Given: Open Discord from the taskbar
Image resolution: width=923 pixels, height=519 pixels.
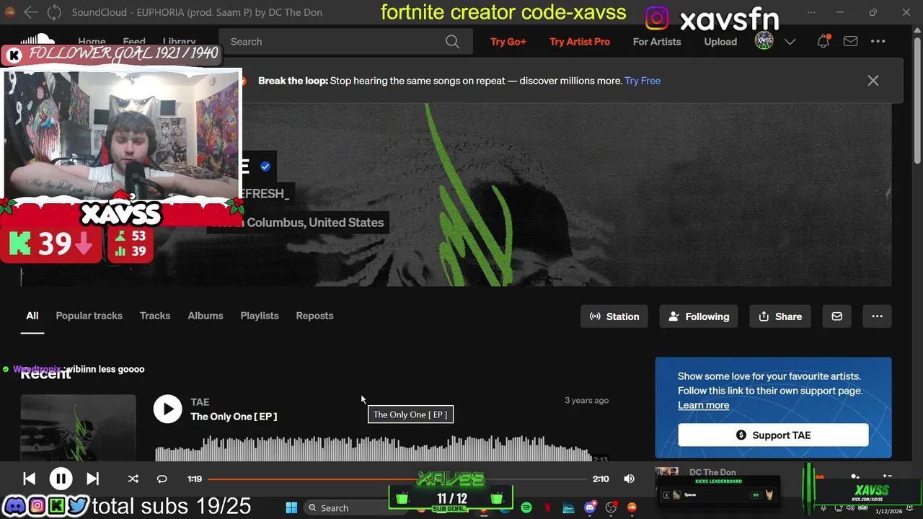Looking at the screenshot, I should [x=590, y=508].
